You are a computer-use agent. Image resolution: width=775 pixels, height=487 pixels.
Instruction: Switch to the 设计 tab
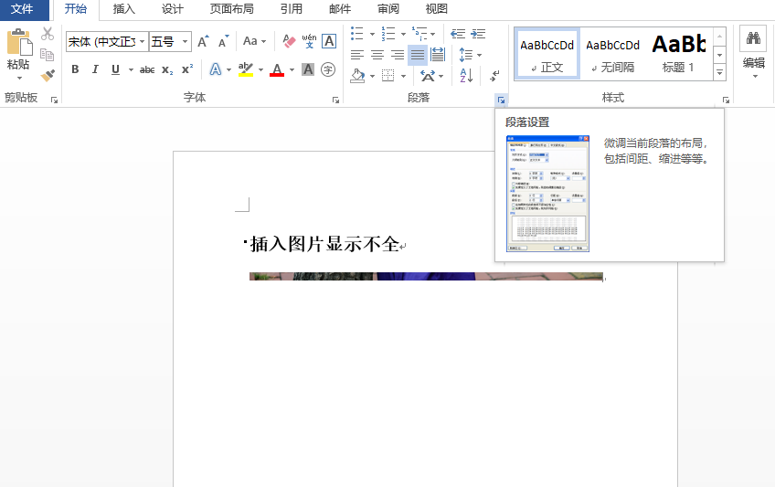click(x=173, y=9)
